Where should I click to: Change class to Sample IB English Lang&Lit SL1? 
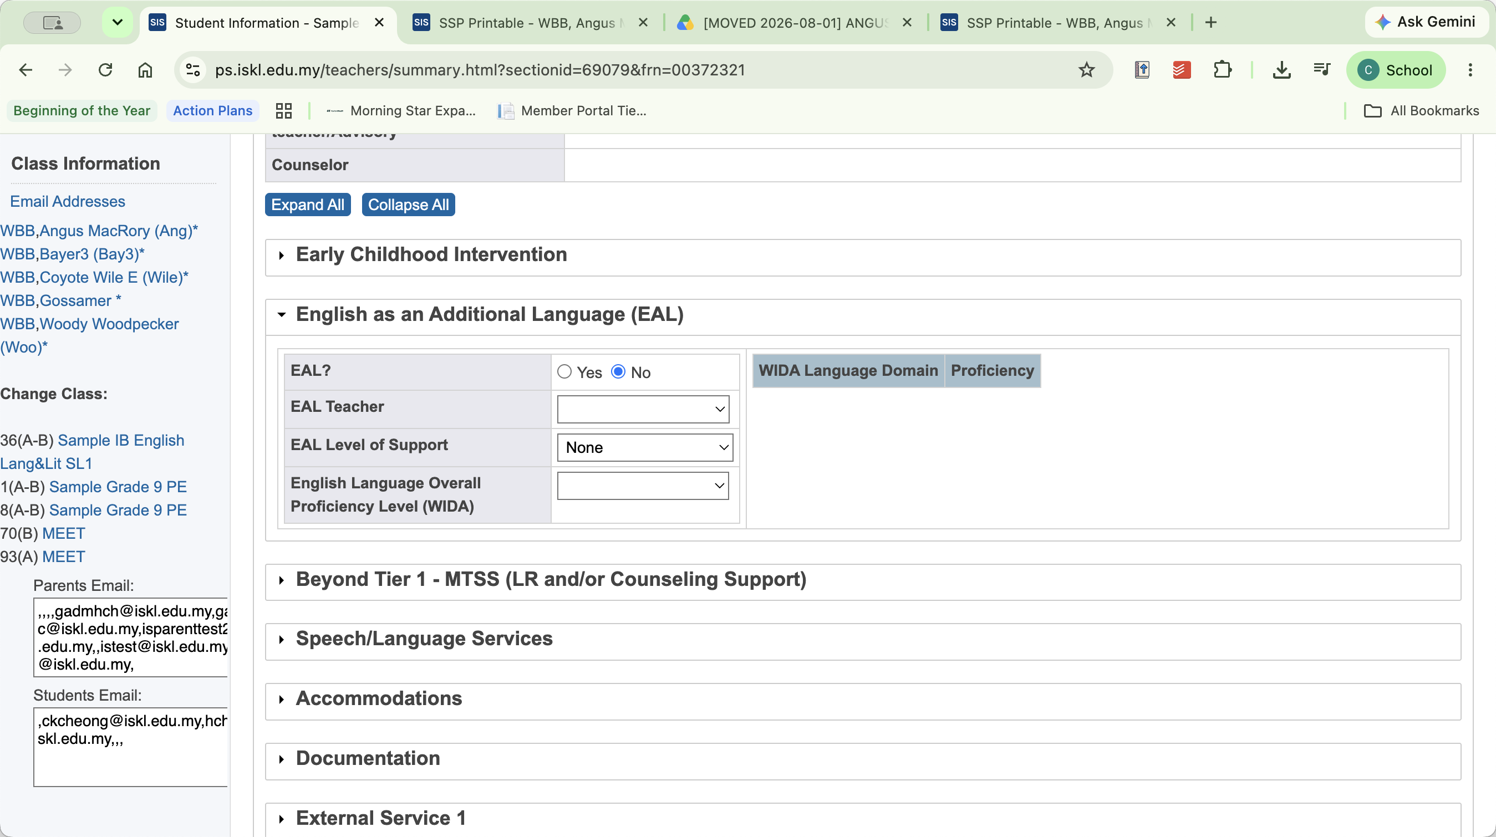(x=91, y=452)
